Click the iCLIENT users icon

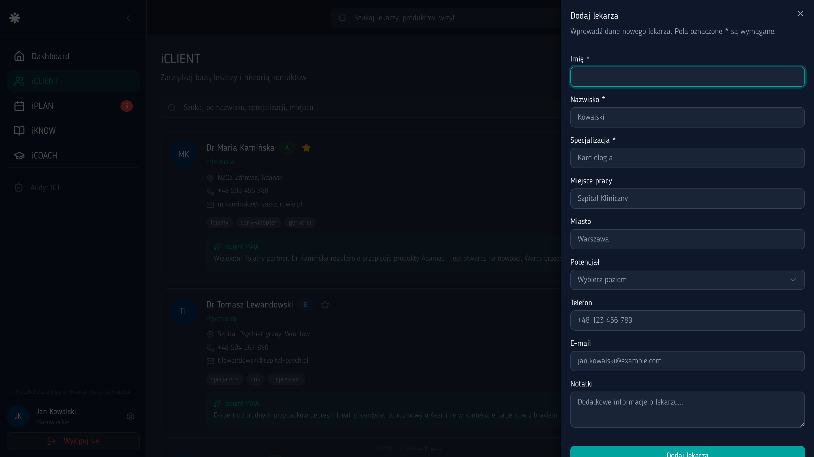[19, 81]
